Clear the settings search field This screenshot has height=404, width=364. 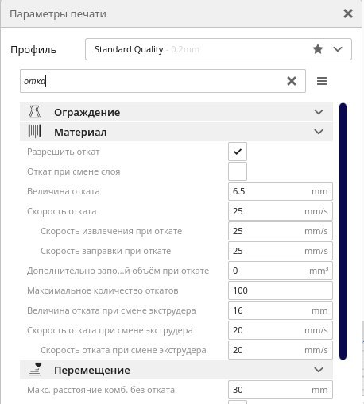(292, 81)
